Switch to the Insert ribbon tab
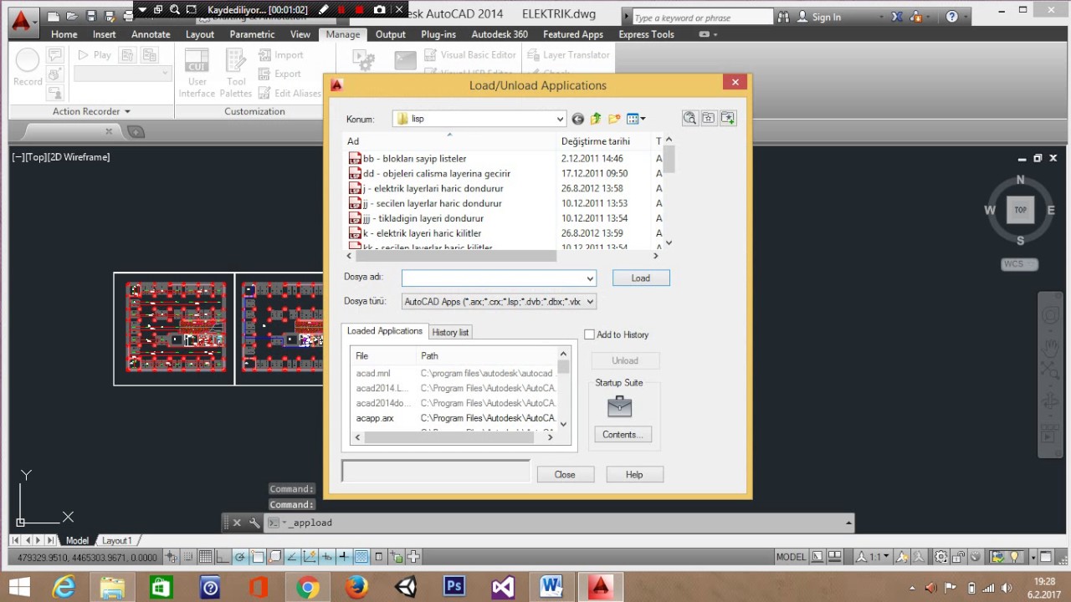The image size is (1071, 602). (105, 34)
